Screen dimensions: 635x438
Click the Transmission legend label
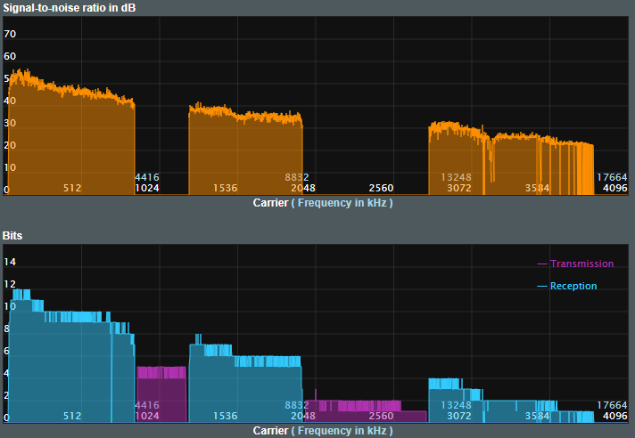click(x=581, y=264)
